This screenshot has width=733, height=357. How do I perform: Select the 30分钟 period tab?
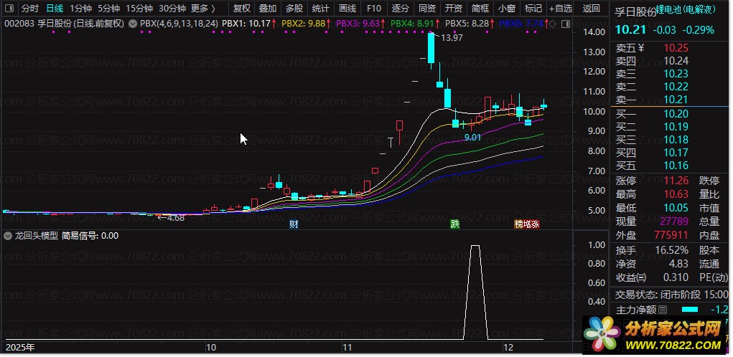pos(172,9)
